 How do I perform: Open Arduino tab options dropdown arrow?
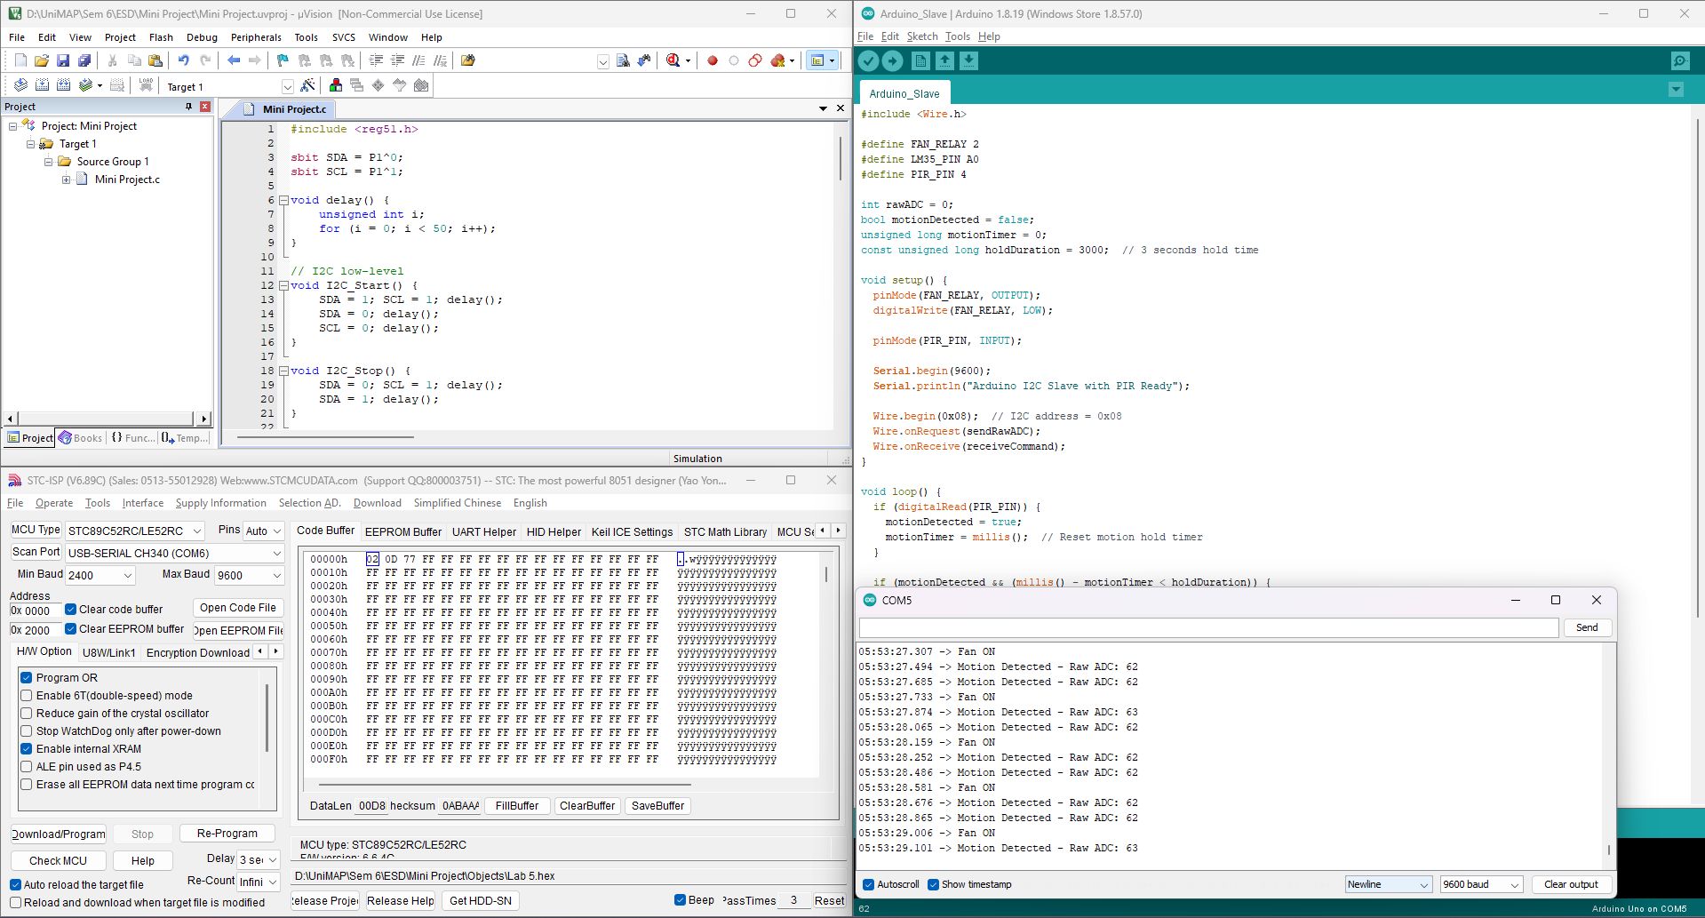tap(1676, 90)
